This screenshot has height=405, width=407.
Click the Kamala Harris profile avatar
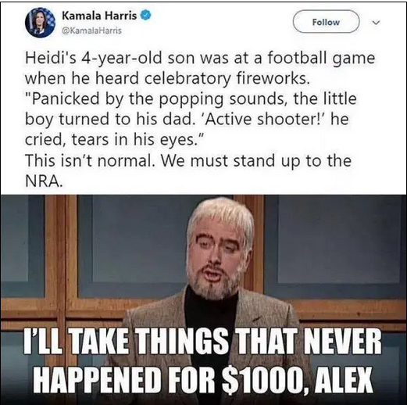tap(41, 23)
